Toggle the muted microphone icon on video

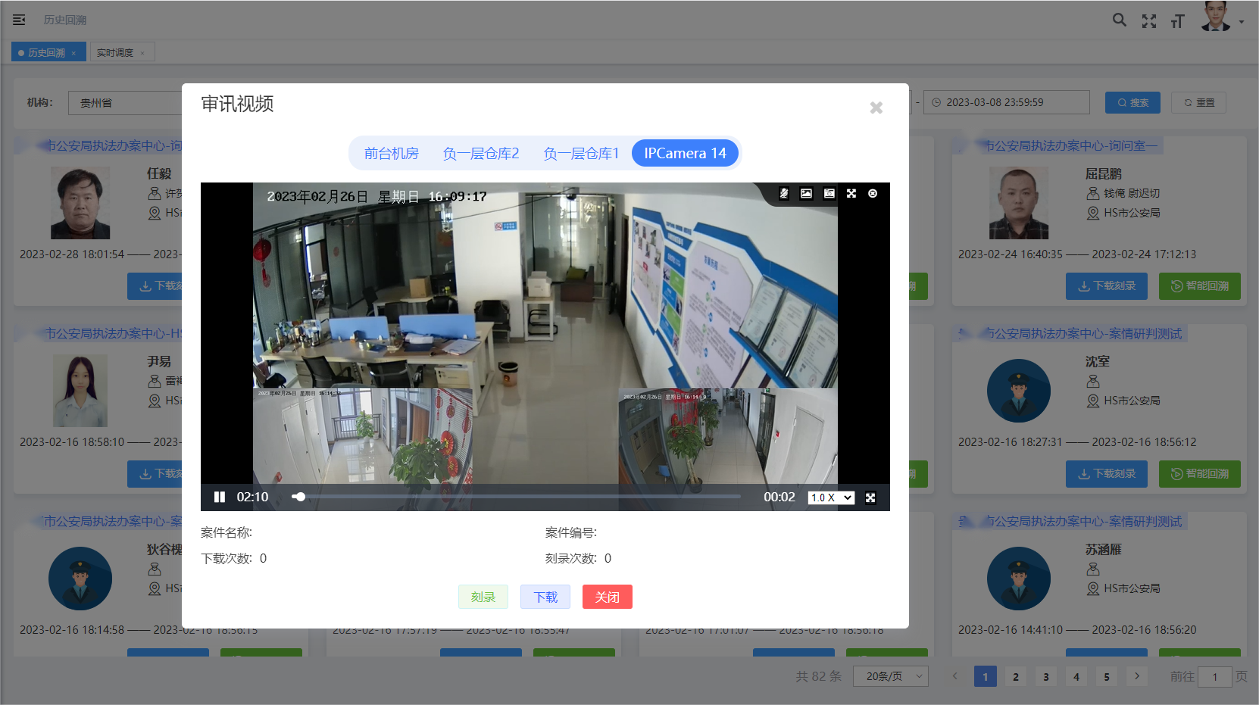(784, 194)
